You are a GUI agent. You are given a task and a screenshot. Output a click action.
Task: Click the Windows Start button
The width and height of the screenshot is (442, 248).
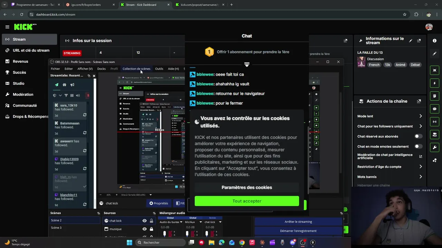129,242
